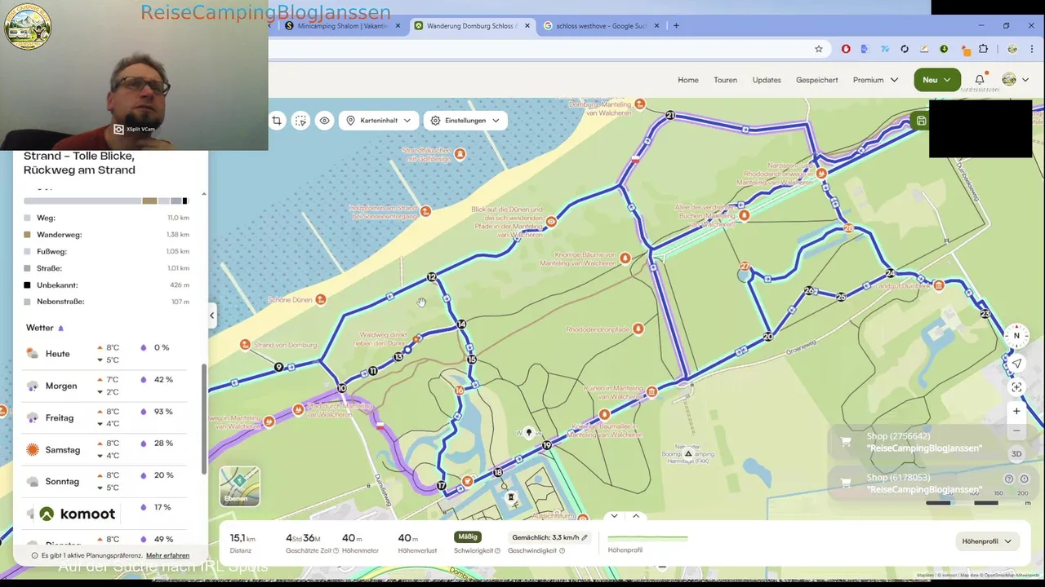
Task: Expand the Premium menu
Action: (875, 80)
